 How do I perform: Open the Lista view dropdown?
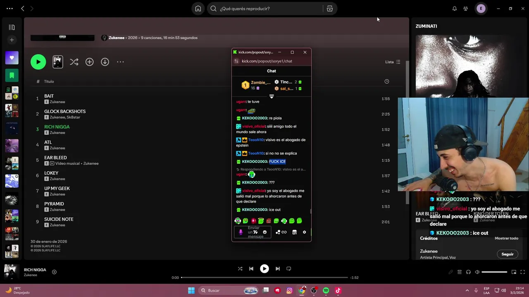393,62
